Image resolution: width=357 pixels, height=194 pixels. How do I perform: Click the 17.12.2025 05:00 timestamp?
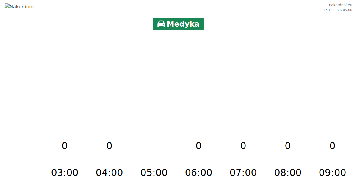[x=337, y=10]
